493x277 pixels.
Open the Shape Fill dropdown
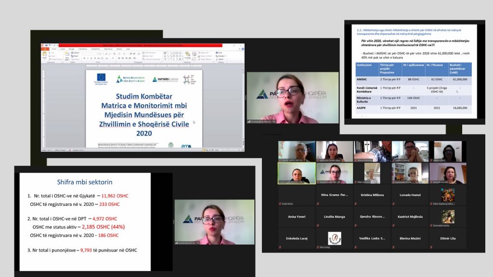tap(204, 53)
